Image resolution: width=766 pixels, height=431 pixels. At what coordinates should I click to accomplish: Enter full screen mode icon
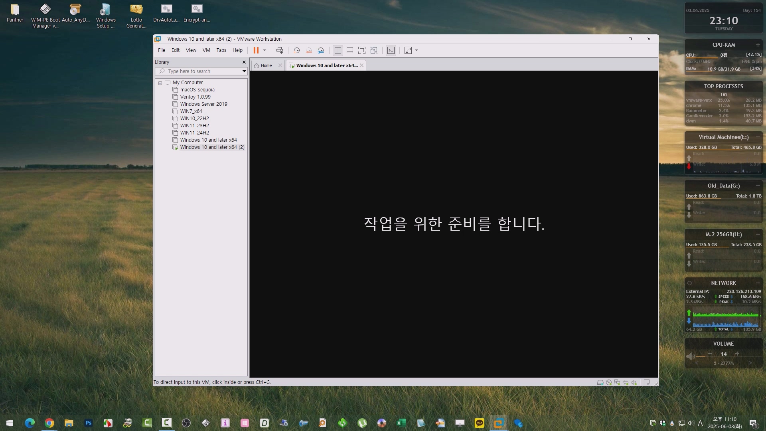361,50
